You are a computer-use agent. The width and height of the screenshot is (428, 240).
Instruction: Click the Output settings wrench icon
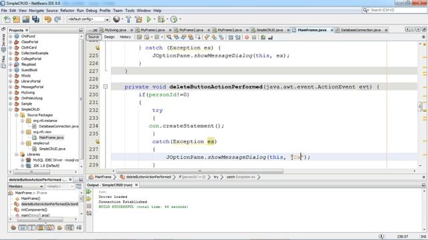pyautogui.click(x=89, y=213)
